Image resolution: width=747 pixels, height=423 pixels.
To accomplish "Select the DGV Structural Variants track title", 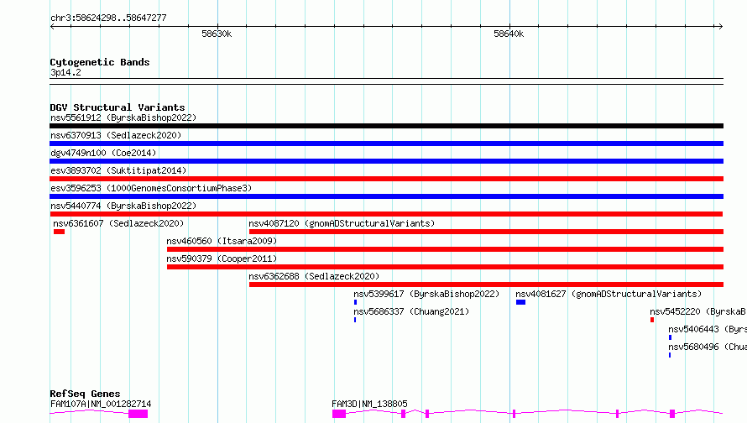I will coord(118,107).
